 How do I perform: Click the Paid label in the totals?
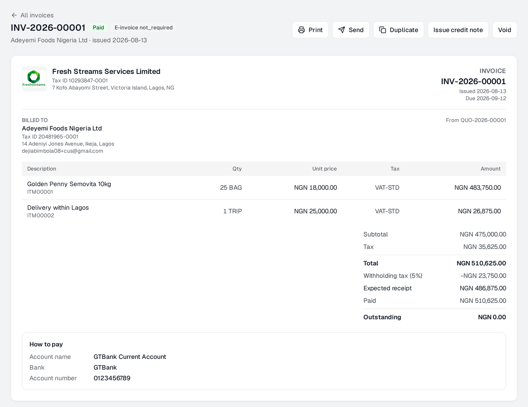pos(370,301)
